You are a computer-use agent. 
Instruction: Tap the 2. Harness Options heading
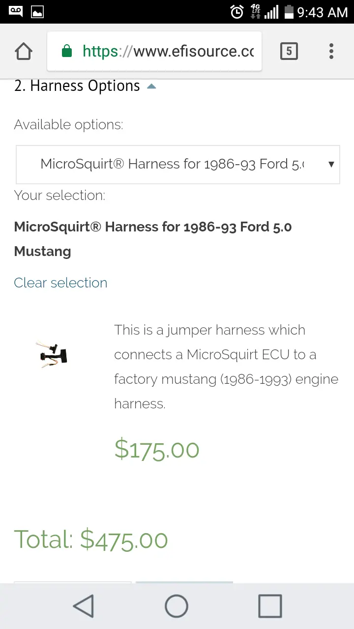point(77,86)
